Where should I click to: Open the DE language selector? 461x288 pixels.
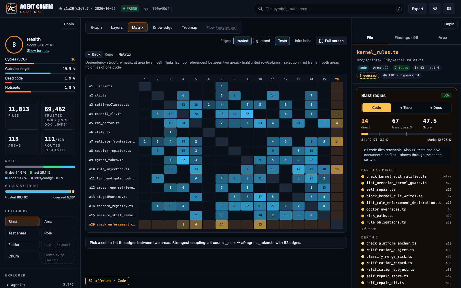[449, 9]
